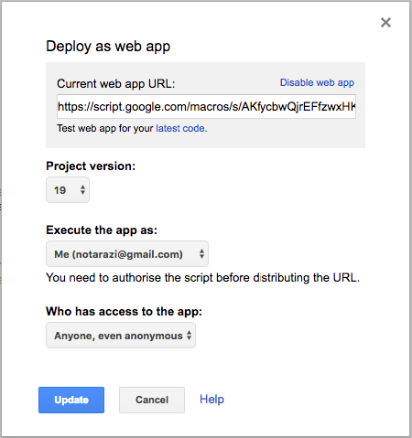The height and width of the screenshot is (438, 412).
Task: Click the Execute the app as label
Action: [x=102, y=230]
